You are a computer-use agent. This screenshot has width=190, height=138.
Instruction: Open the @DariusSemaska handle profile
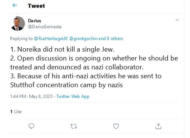point(45,27)
